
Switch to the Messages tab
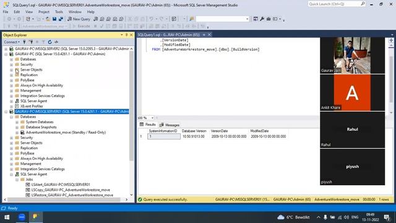click(x=170, y=125)
